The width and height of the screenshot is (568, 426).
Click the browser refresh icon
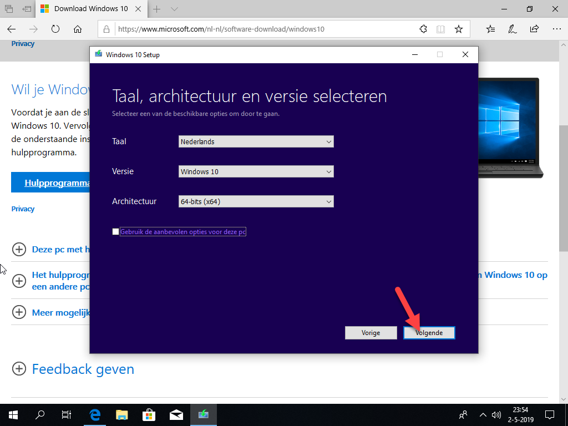(55, 29)
